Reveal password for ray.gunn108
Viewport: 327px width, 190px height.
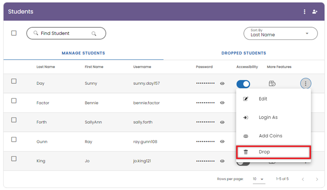coord(222,141)
